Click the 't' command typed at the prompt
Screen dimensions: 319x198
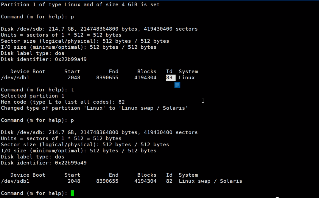pyautogui.click(x=72, y=90)
